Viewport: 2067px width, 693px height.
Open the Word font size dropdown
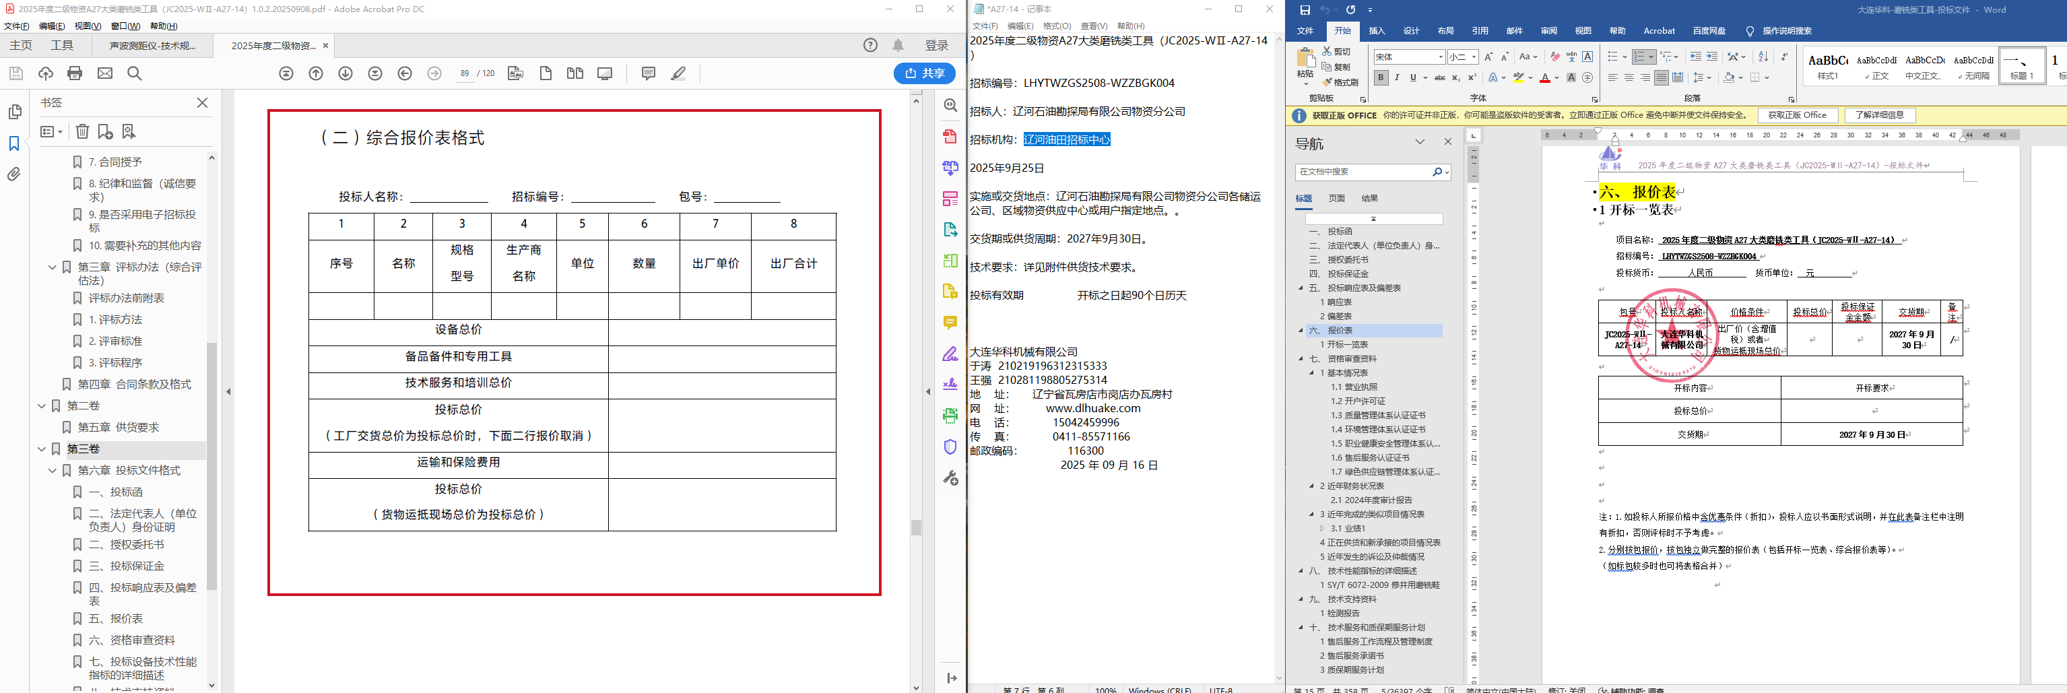pyautogui.click(x=1474, y=57)
